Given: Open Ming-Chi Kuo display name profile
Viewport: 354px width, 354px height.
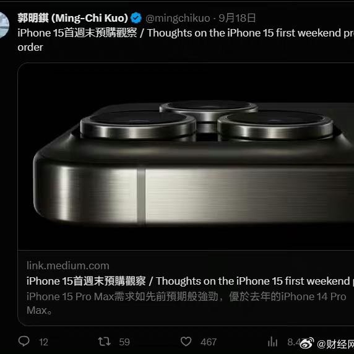Looking at the screenshot, I should pyautogui.click(x=73, y=18).
